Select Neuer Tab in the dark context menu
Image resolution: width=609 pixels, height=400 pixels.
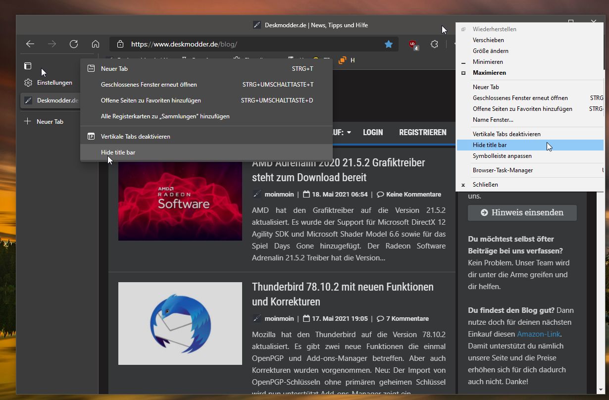point(206,69)
